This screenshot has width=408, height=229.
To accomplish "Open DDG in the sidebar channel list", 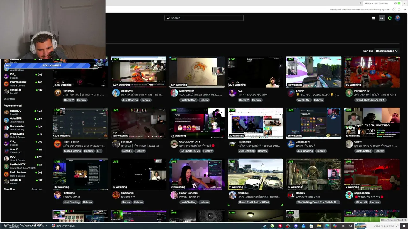I will (23, 158).
